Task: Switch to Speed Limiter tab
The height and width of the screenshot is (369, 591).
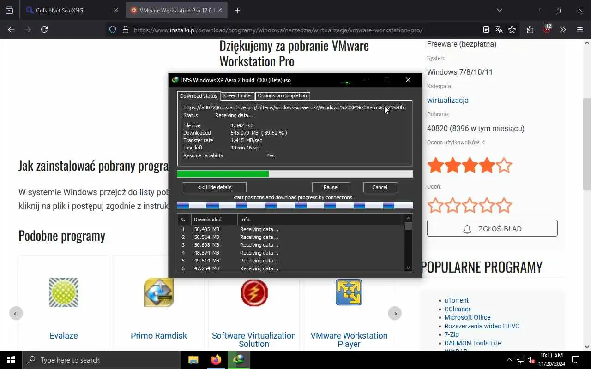Action: (x=237, y=95)
